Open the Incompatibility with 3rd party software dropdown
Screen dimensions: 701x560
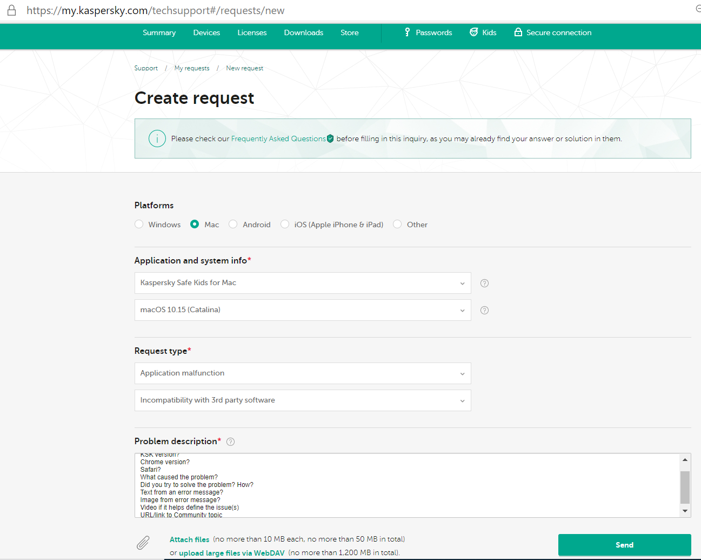[303, 400]
